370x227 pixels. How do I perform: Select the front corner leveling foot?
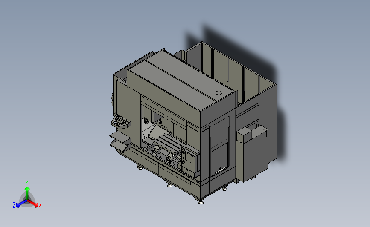[x=201, y=202]
